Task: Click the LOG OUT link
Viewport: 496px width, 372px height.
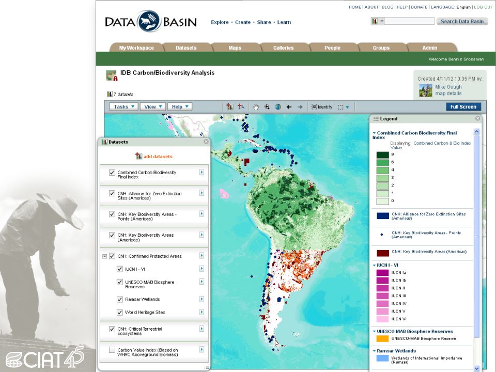Action: click(483, 7)
